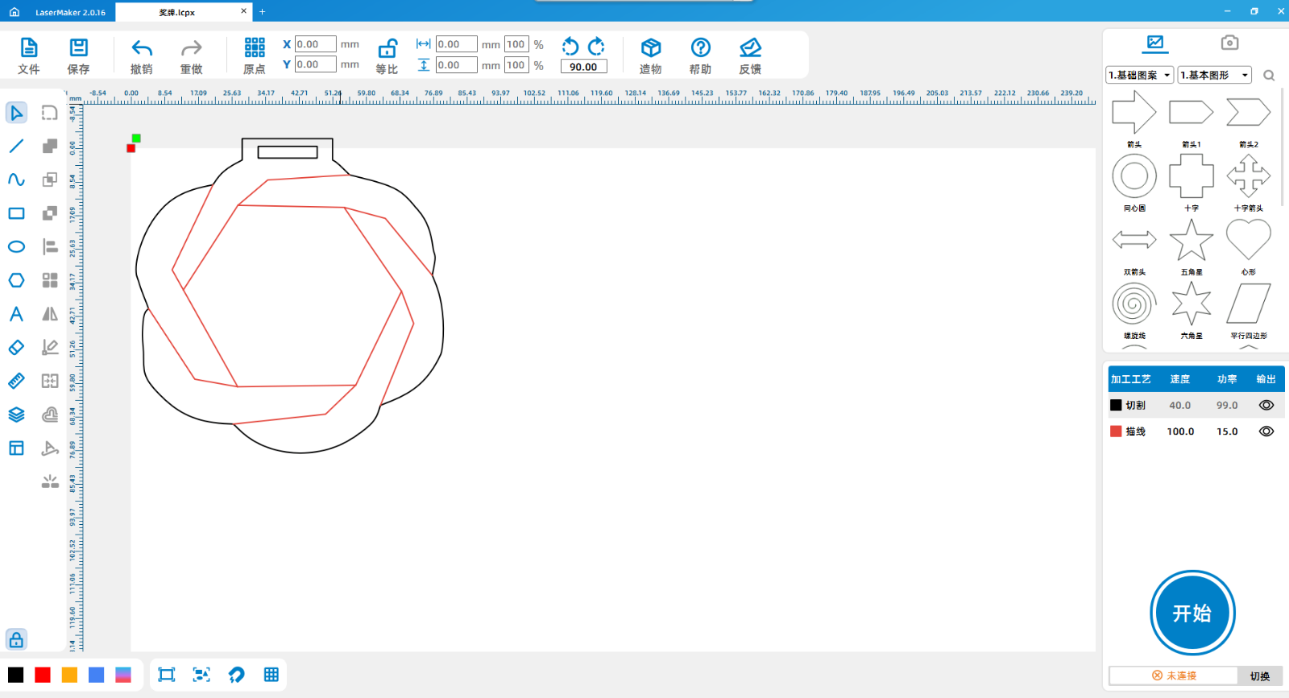Select the ellipse drawing tool
The height and width of the screenshot is (698, 1289).
[x=16, y=246]
